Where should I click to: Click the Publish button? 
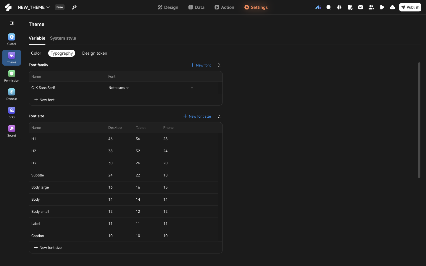(410, 7)
